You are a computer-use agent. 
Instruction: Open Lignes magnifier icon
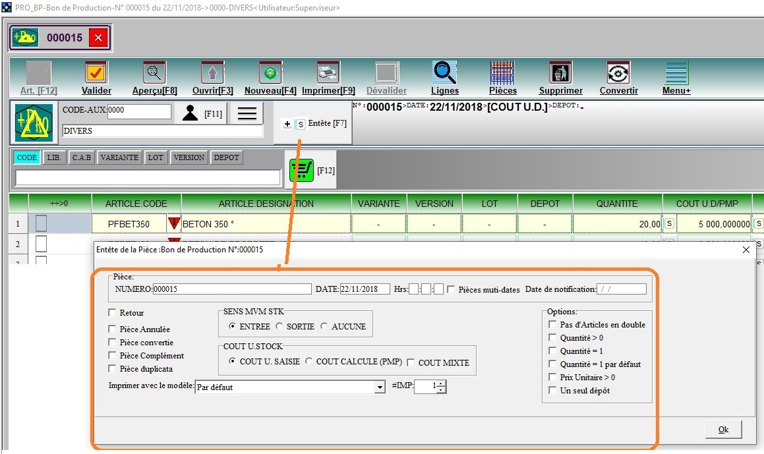click(x=444, y=72)
